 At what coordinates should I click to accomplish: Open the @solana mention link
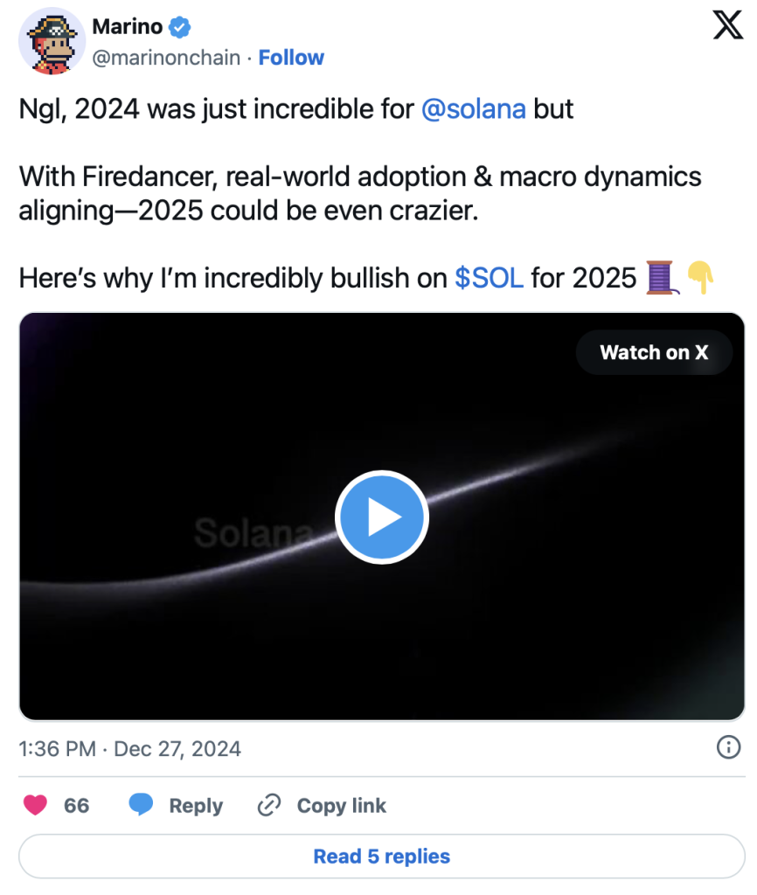point(473,109)
